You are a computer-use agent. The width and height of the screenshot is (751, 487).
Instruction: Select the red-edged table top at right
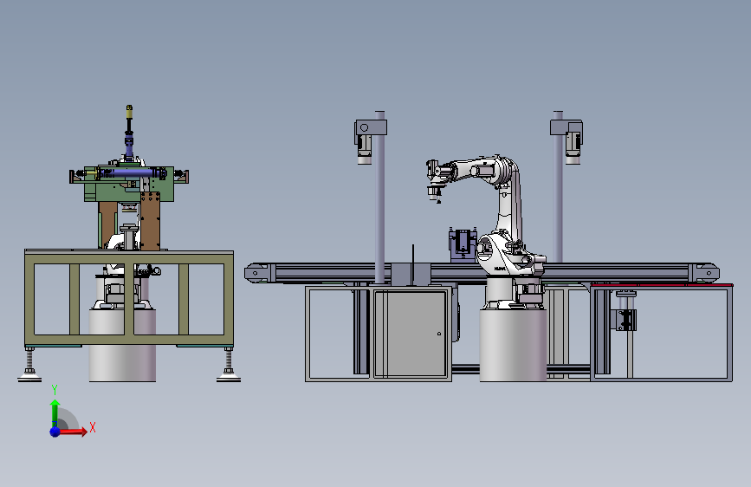point(661,285)
